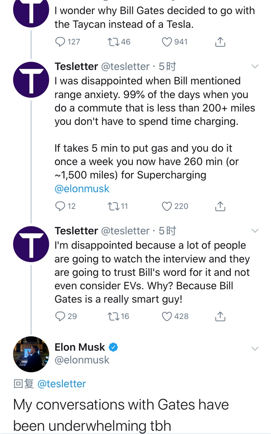The width and height of the screenshot is (271, 434).
Task: Like the tweet with 428 likes
Action: point(168,316)
